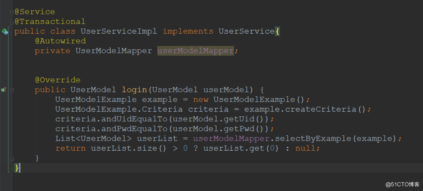Click the highlighted userModelMapper field name
This screenshot has width=423, height=191.
[x=195, y=51]
